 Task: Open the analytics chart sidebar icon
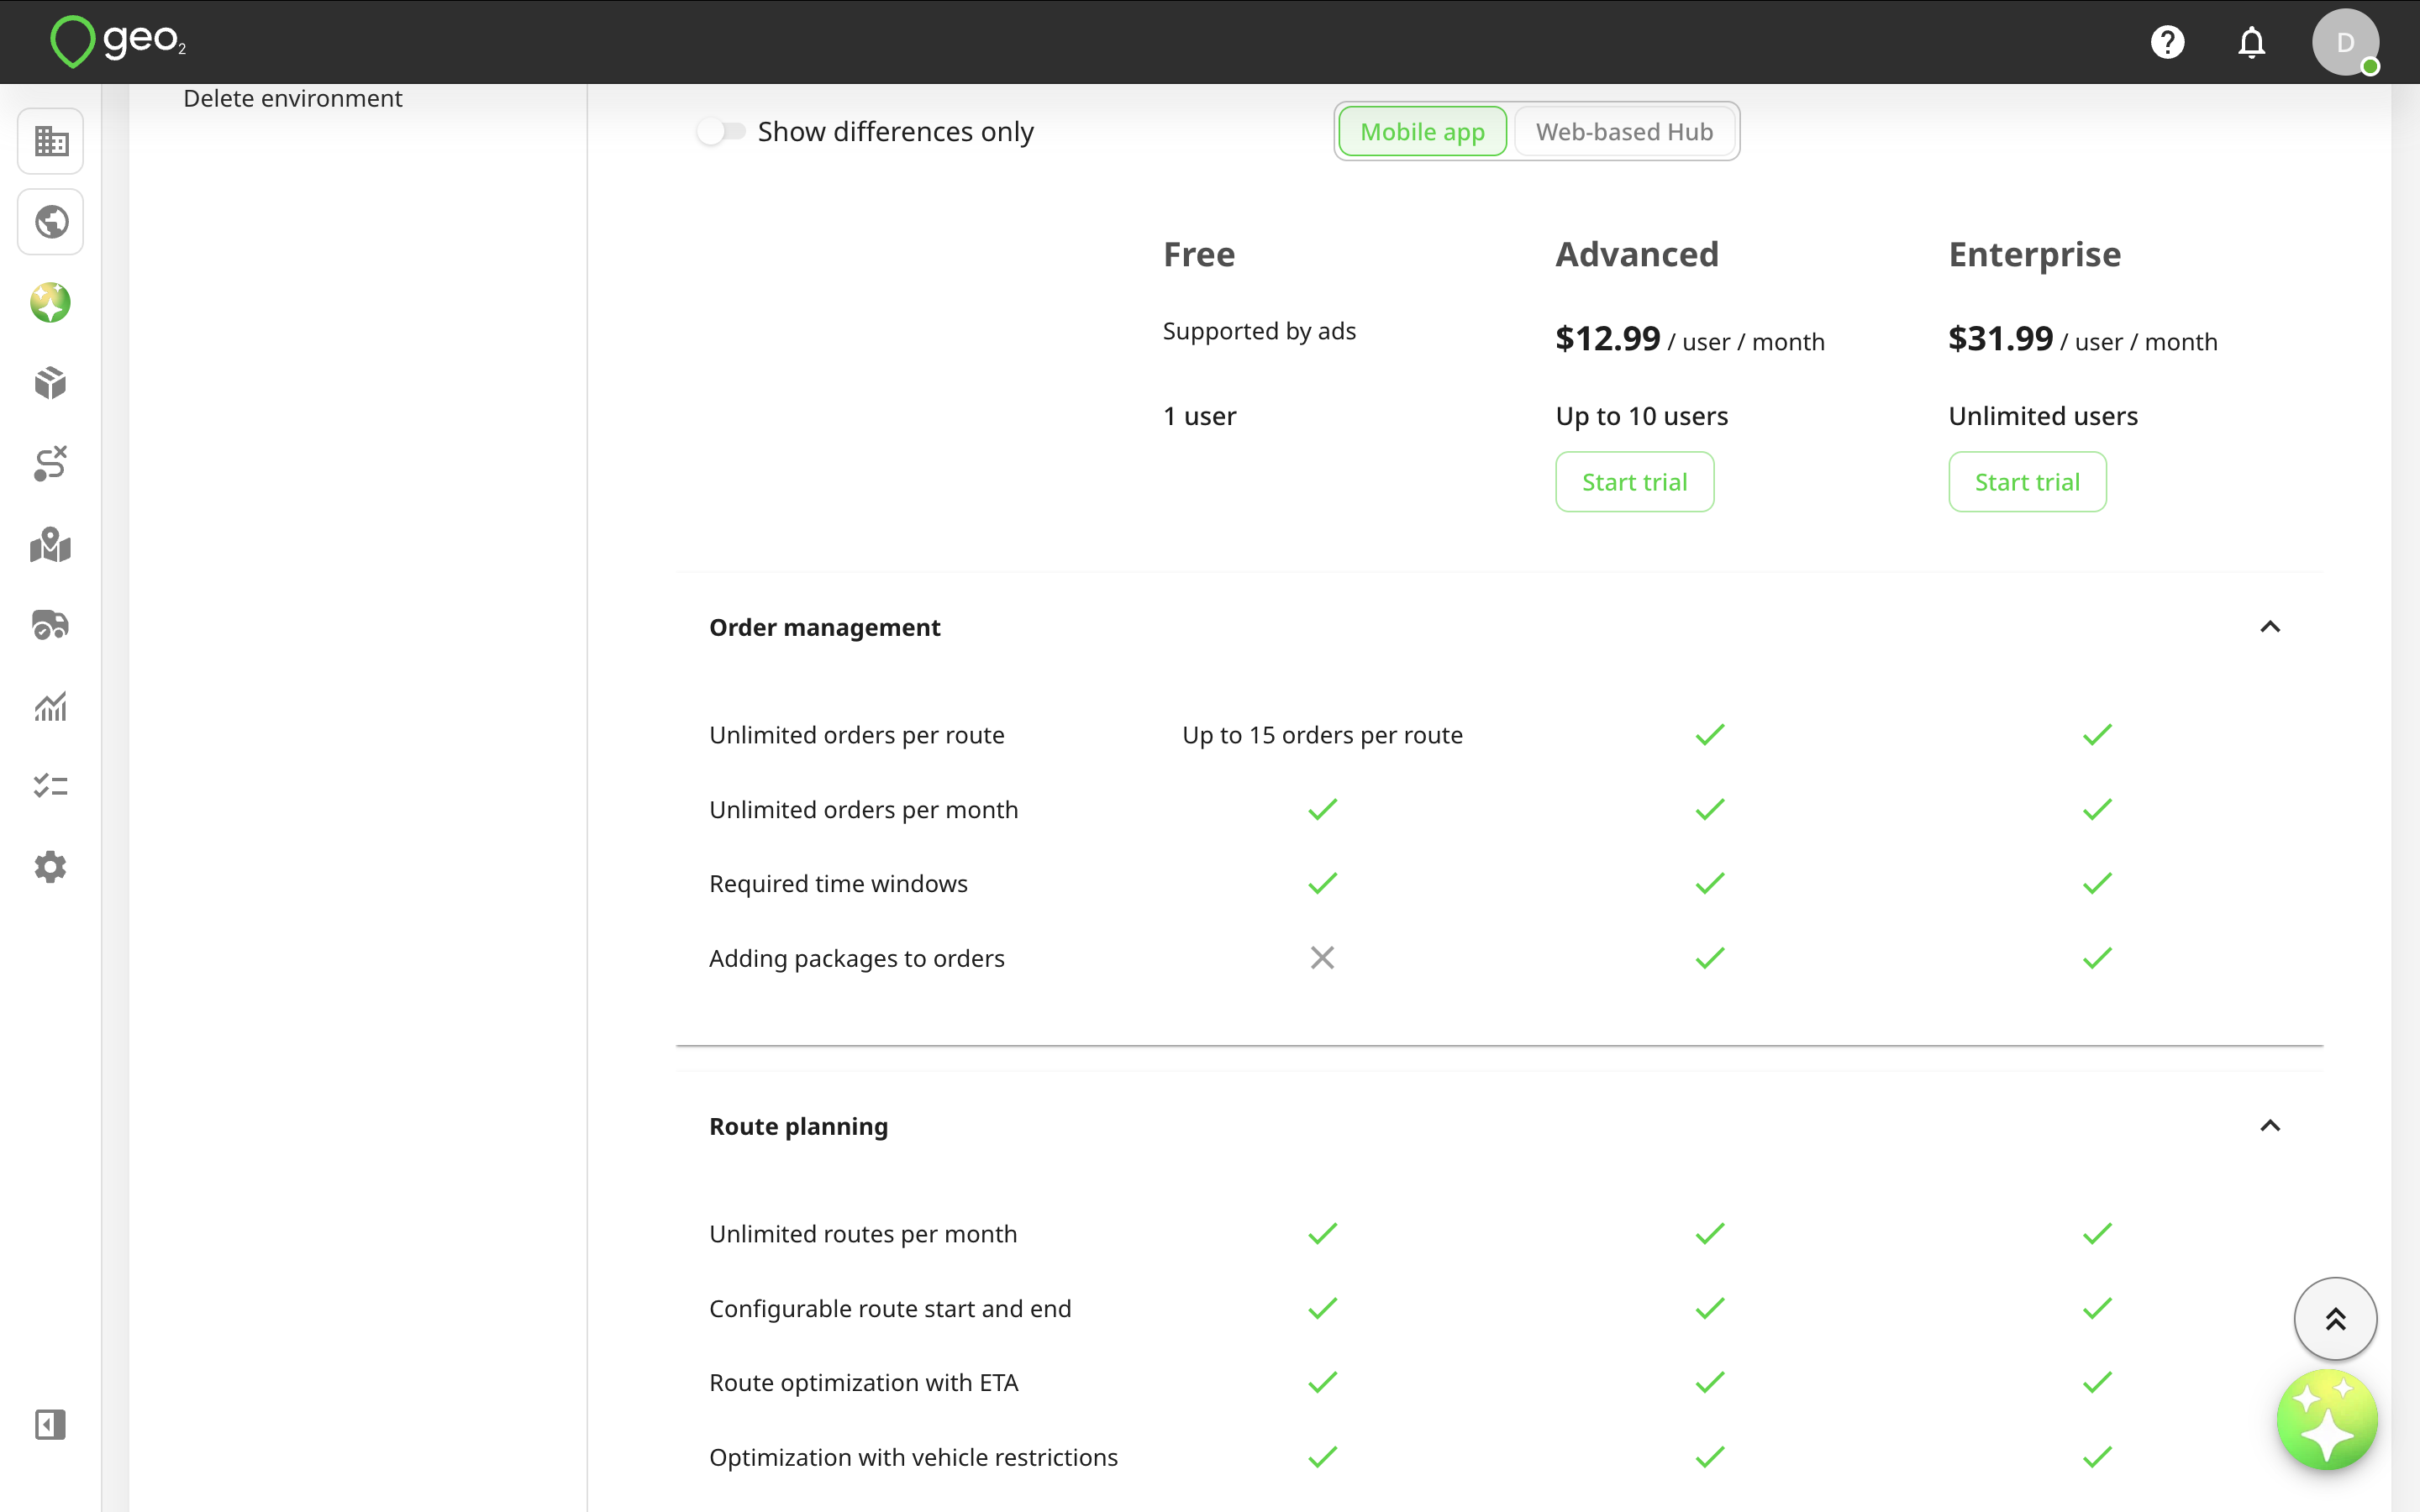coord(51,706)
